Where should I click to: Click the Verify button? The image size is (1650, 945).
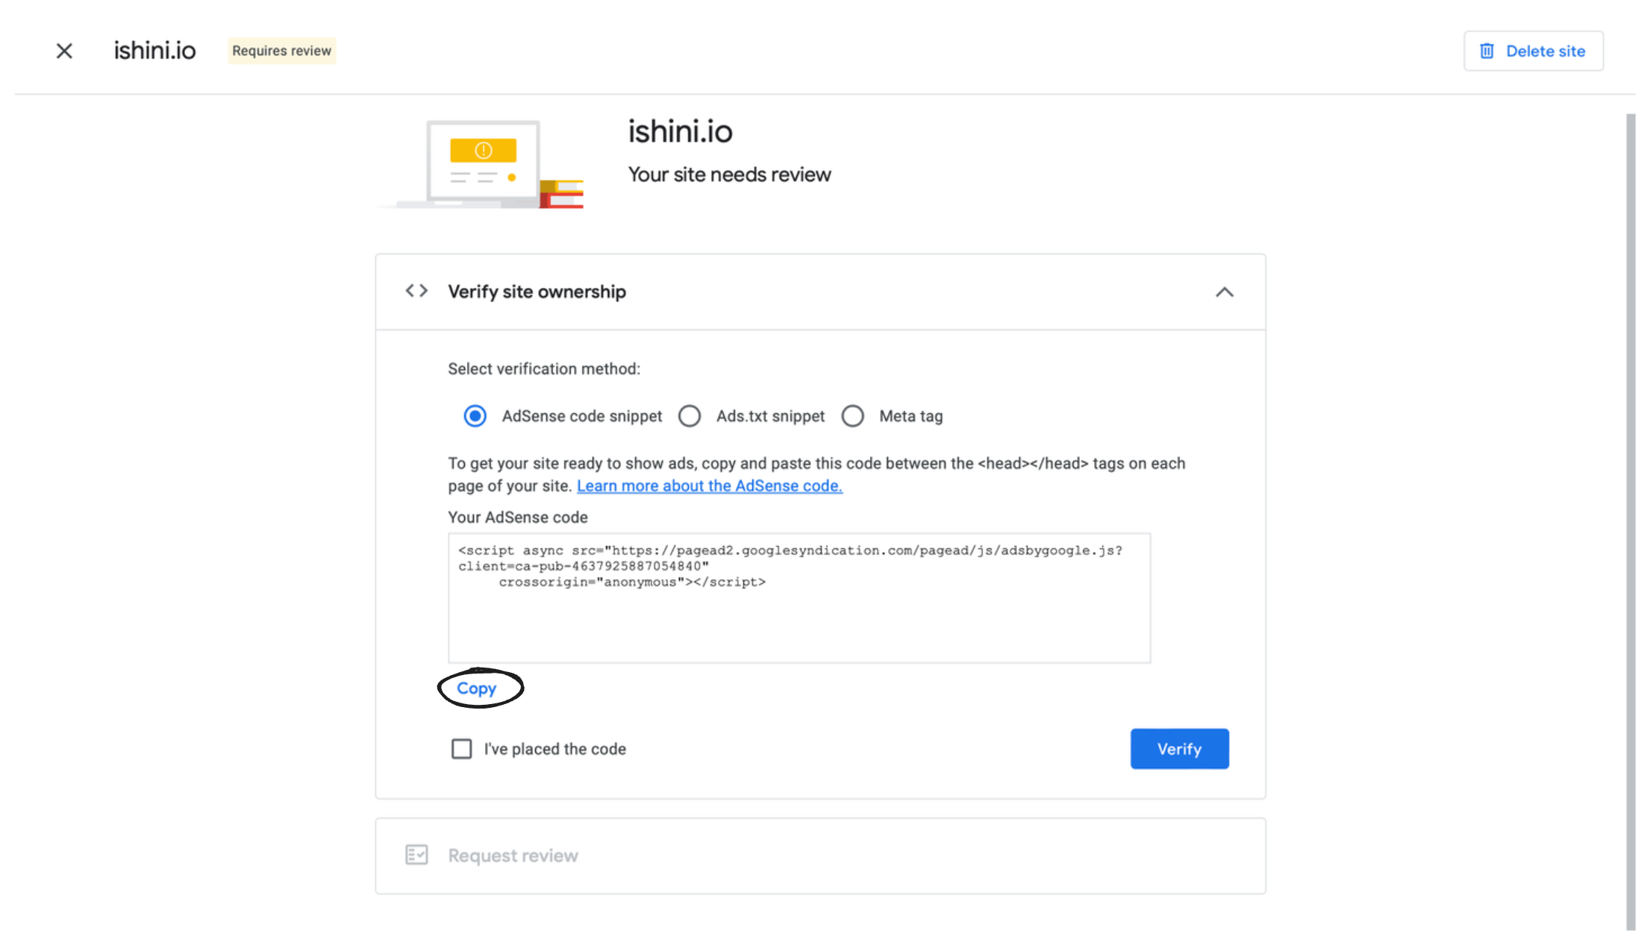point(1178,749)
